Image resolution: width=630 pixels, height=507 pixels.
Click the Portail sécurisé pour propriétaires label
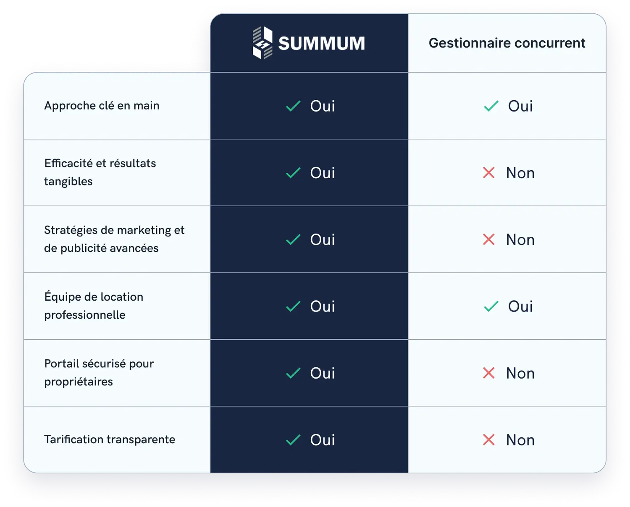[99, 372]
